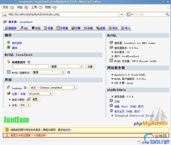The height and width of the screenshot is (145, 171).
Task: Click the wiki icon beside 维基
Action: click(x=111, y=106)
